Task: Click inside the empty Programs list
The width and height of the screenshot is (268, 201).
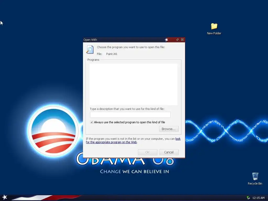Action: click(133, 85)
